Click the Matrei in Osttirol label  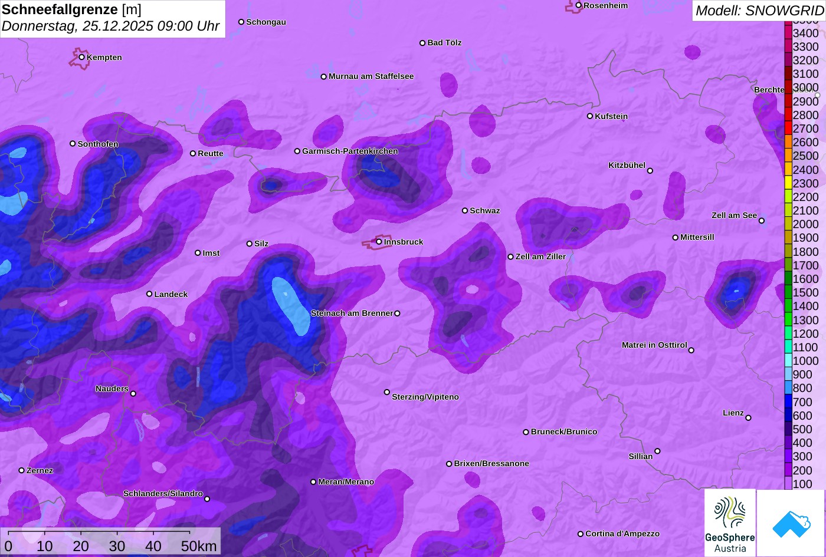(654, 345)
